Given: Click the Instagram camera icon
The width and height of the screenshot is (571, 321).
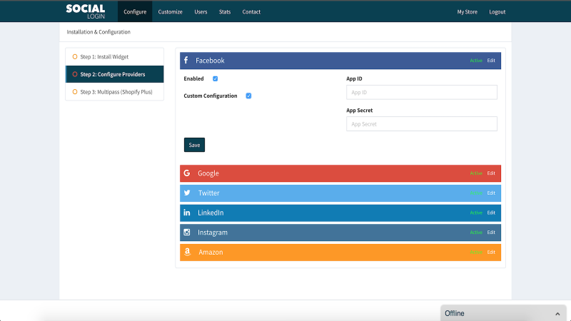Looking at the screenshot, I should (187, 233).
